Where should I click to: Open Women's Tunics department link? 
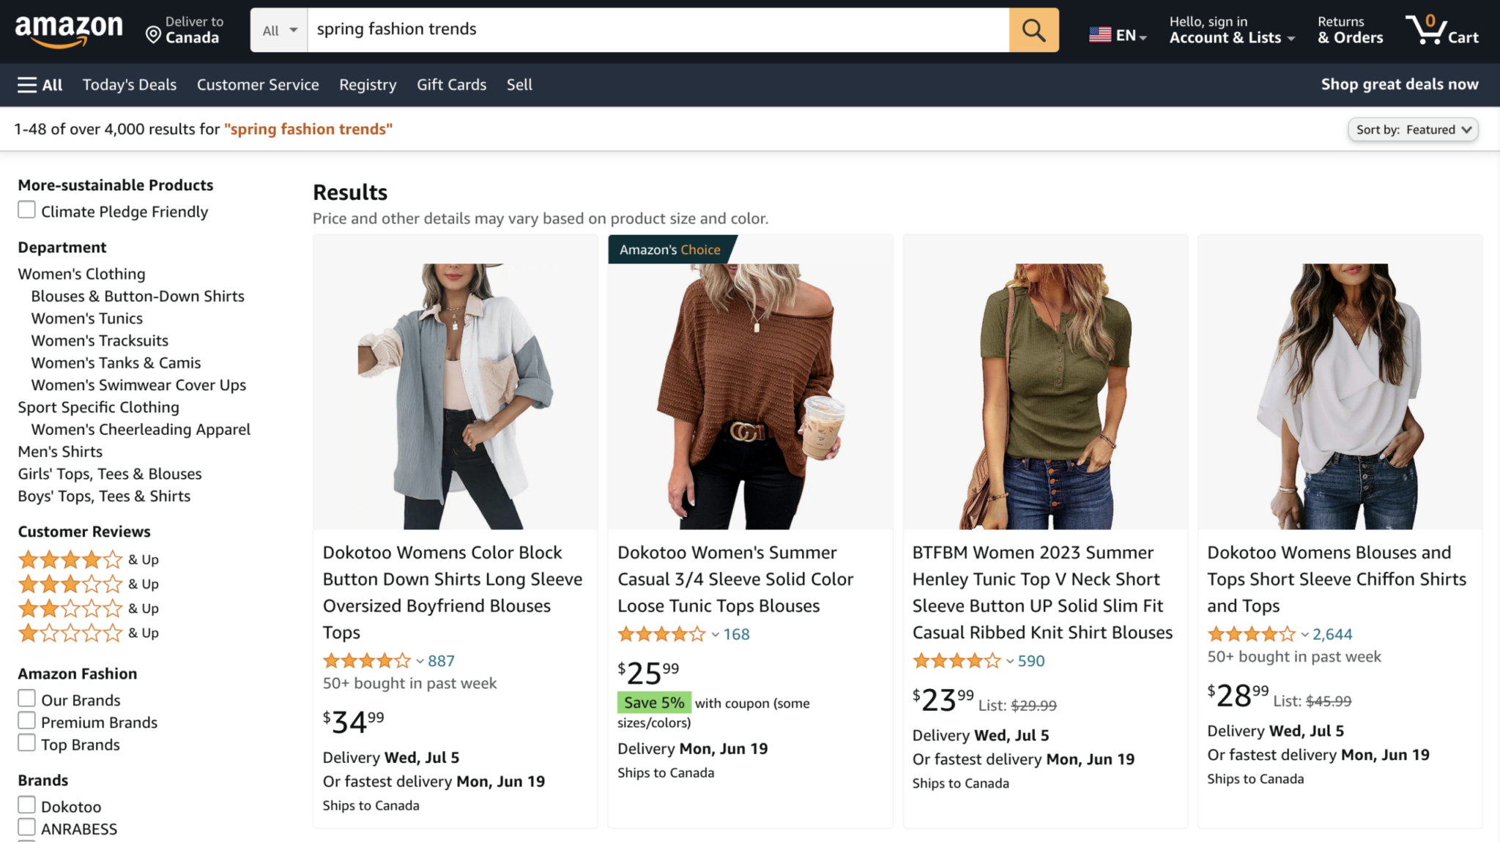tap(86, 318)
